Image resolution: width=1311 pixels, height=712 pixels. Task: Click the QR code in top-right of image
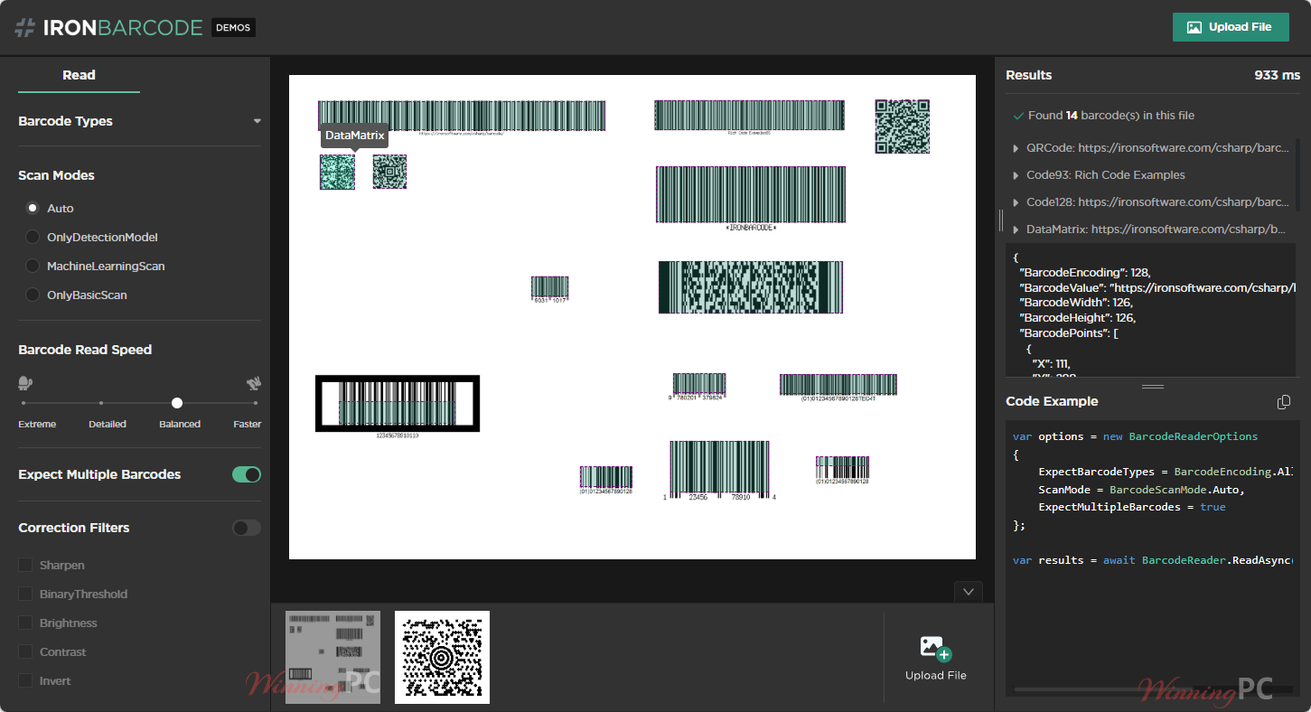(902, 126)
